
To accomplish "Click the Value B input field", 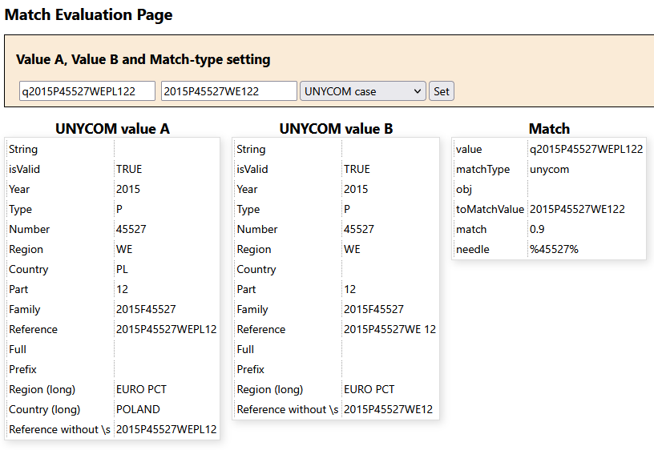I will [228, 91].
